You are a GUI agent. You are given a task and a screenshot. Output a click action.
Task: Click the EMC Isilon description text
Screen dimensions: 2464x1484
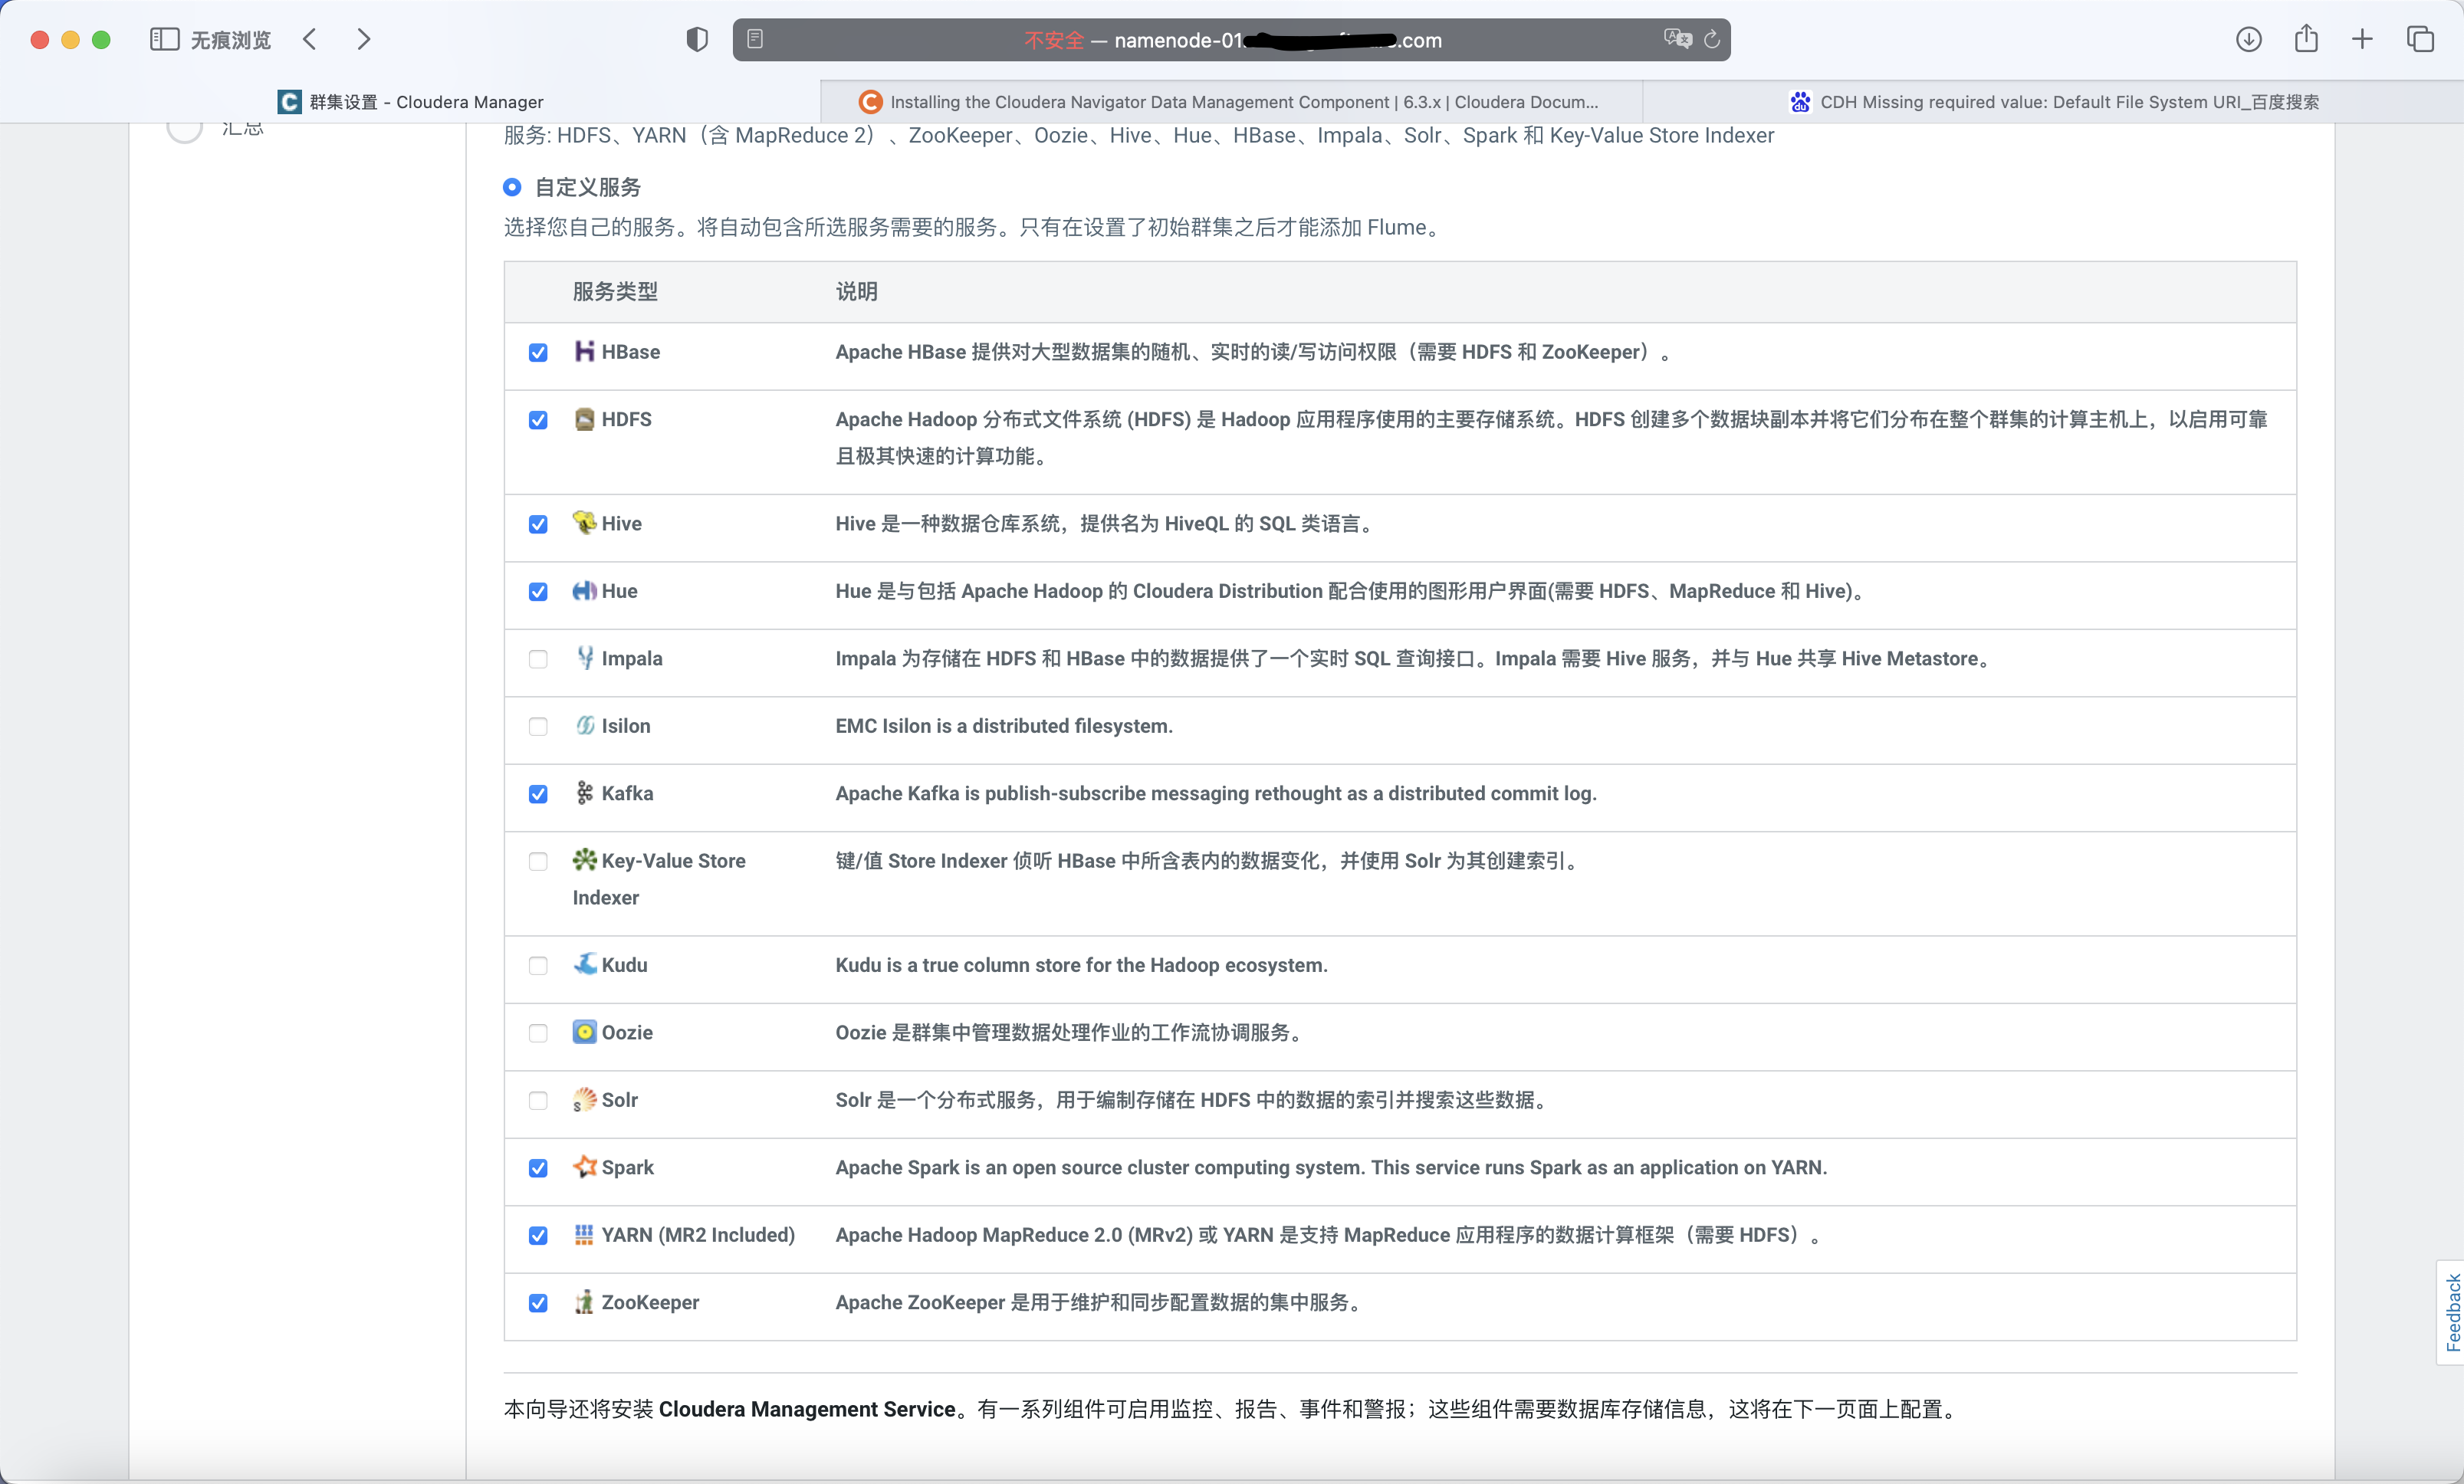click(1004, 725)
